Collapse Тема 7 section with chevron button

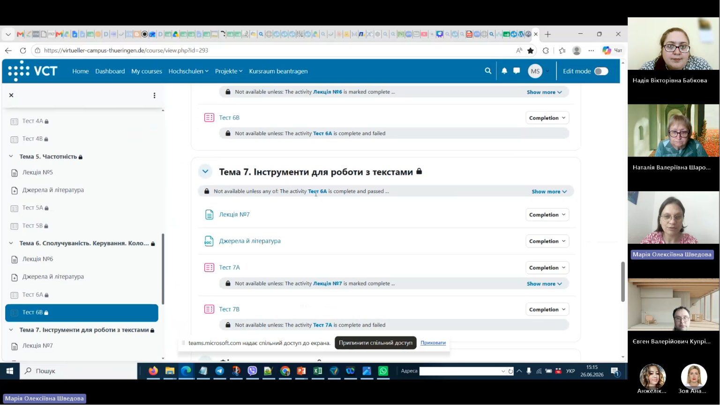(x=205, y=172)
